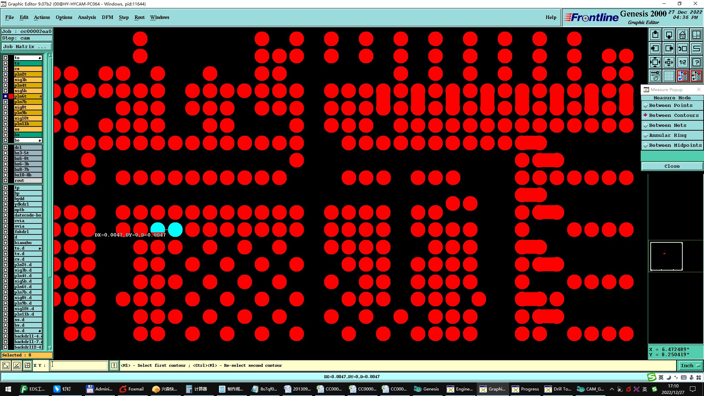Show hidden taskbar tray icons chevron
Viewport: 704px width, 396px height.
(x=612, y=389)
